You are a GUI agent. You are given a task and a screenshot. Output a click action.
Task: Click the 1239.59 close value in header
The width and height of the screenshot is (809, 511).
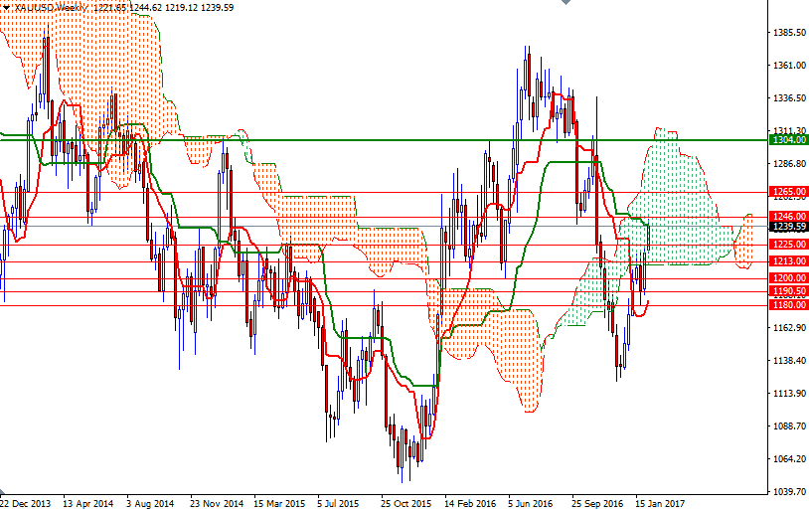point(217,7)
